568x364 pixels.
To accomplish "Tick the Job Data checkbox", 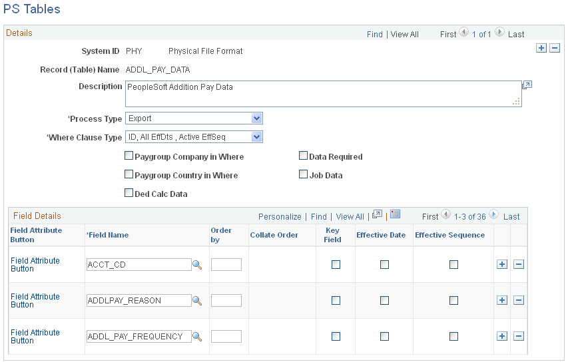I will 303,174.
